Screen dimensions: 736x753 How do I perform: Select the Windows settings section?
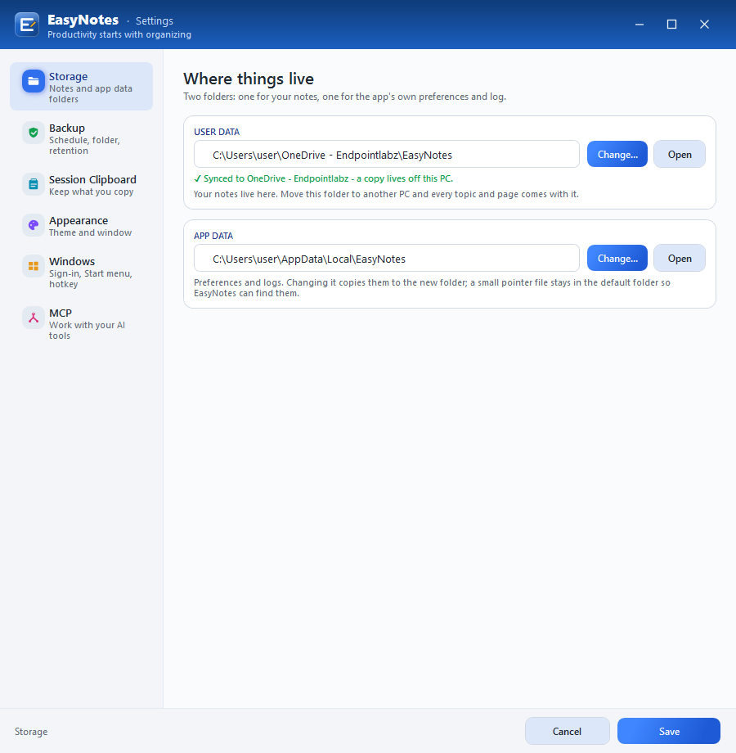point(82,272)
